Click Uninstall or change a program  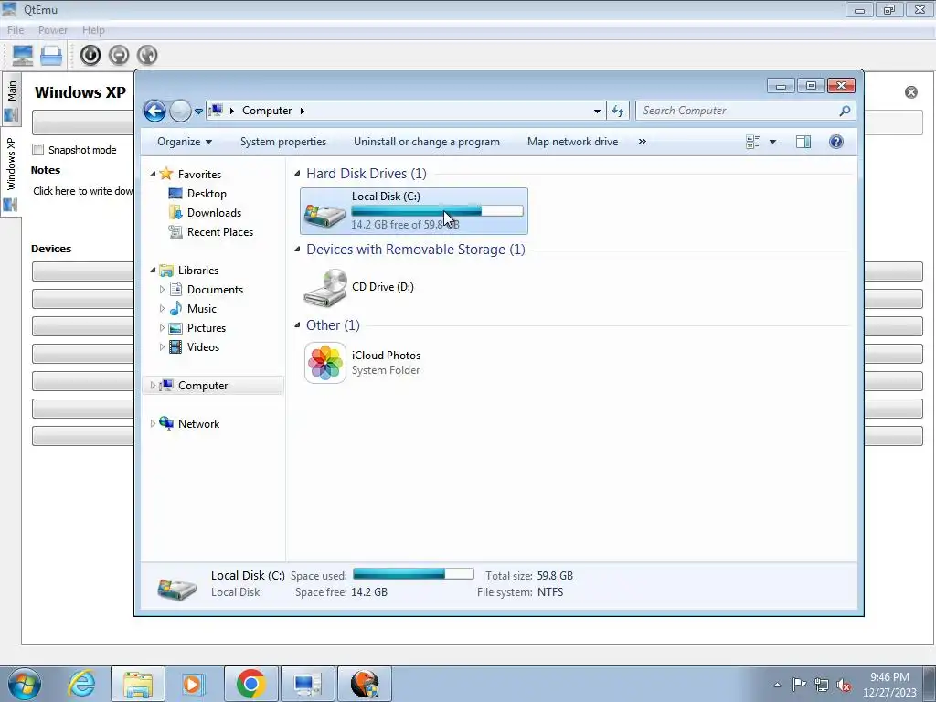pyautogui.click(x=427, y=142)
